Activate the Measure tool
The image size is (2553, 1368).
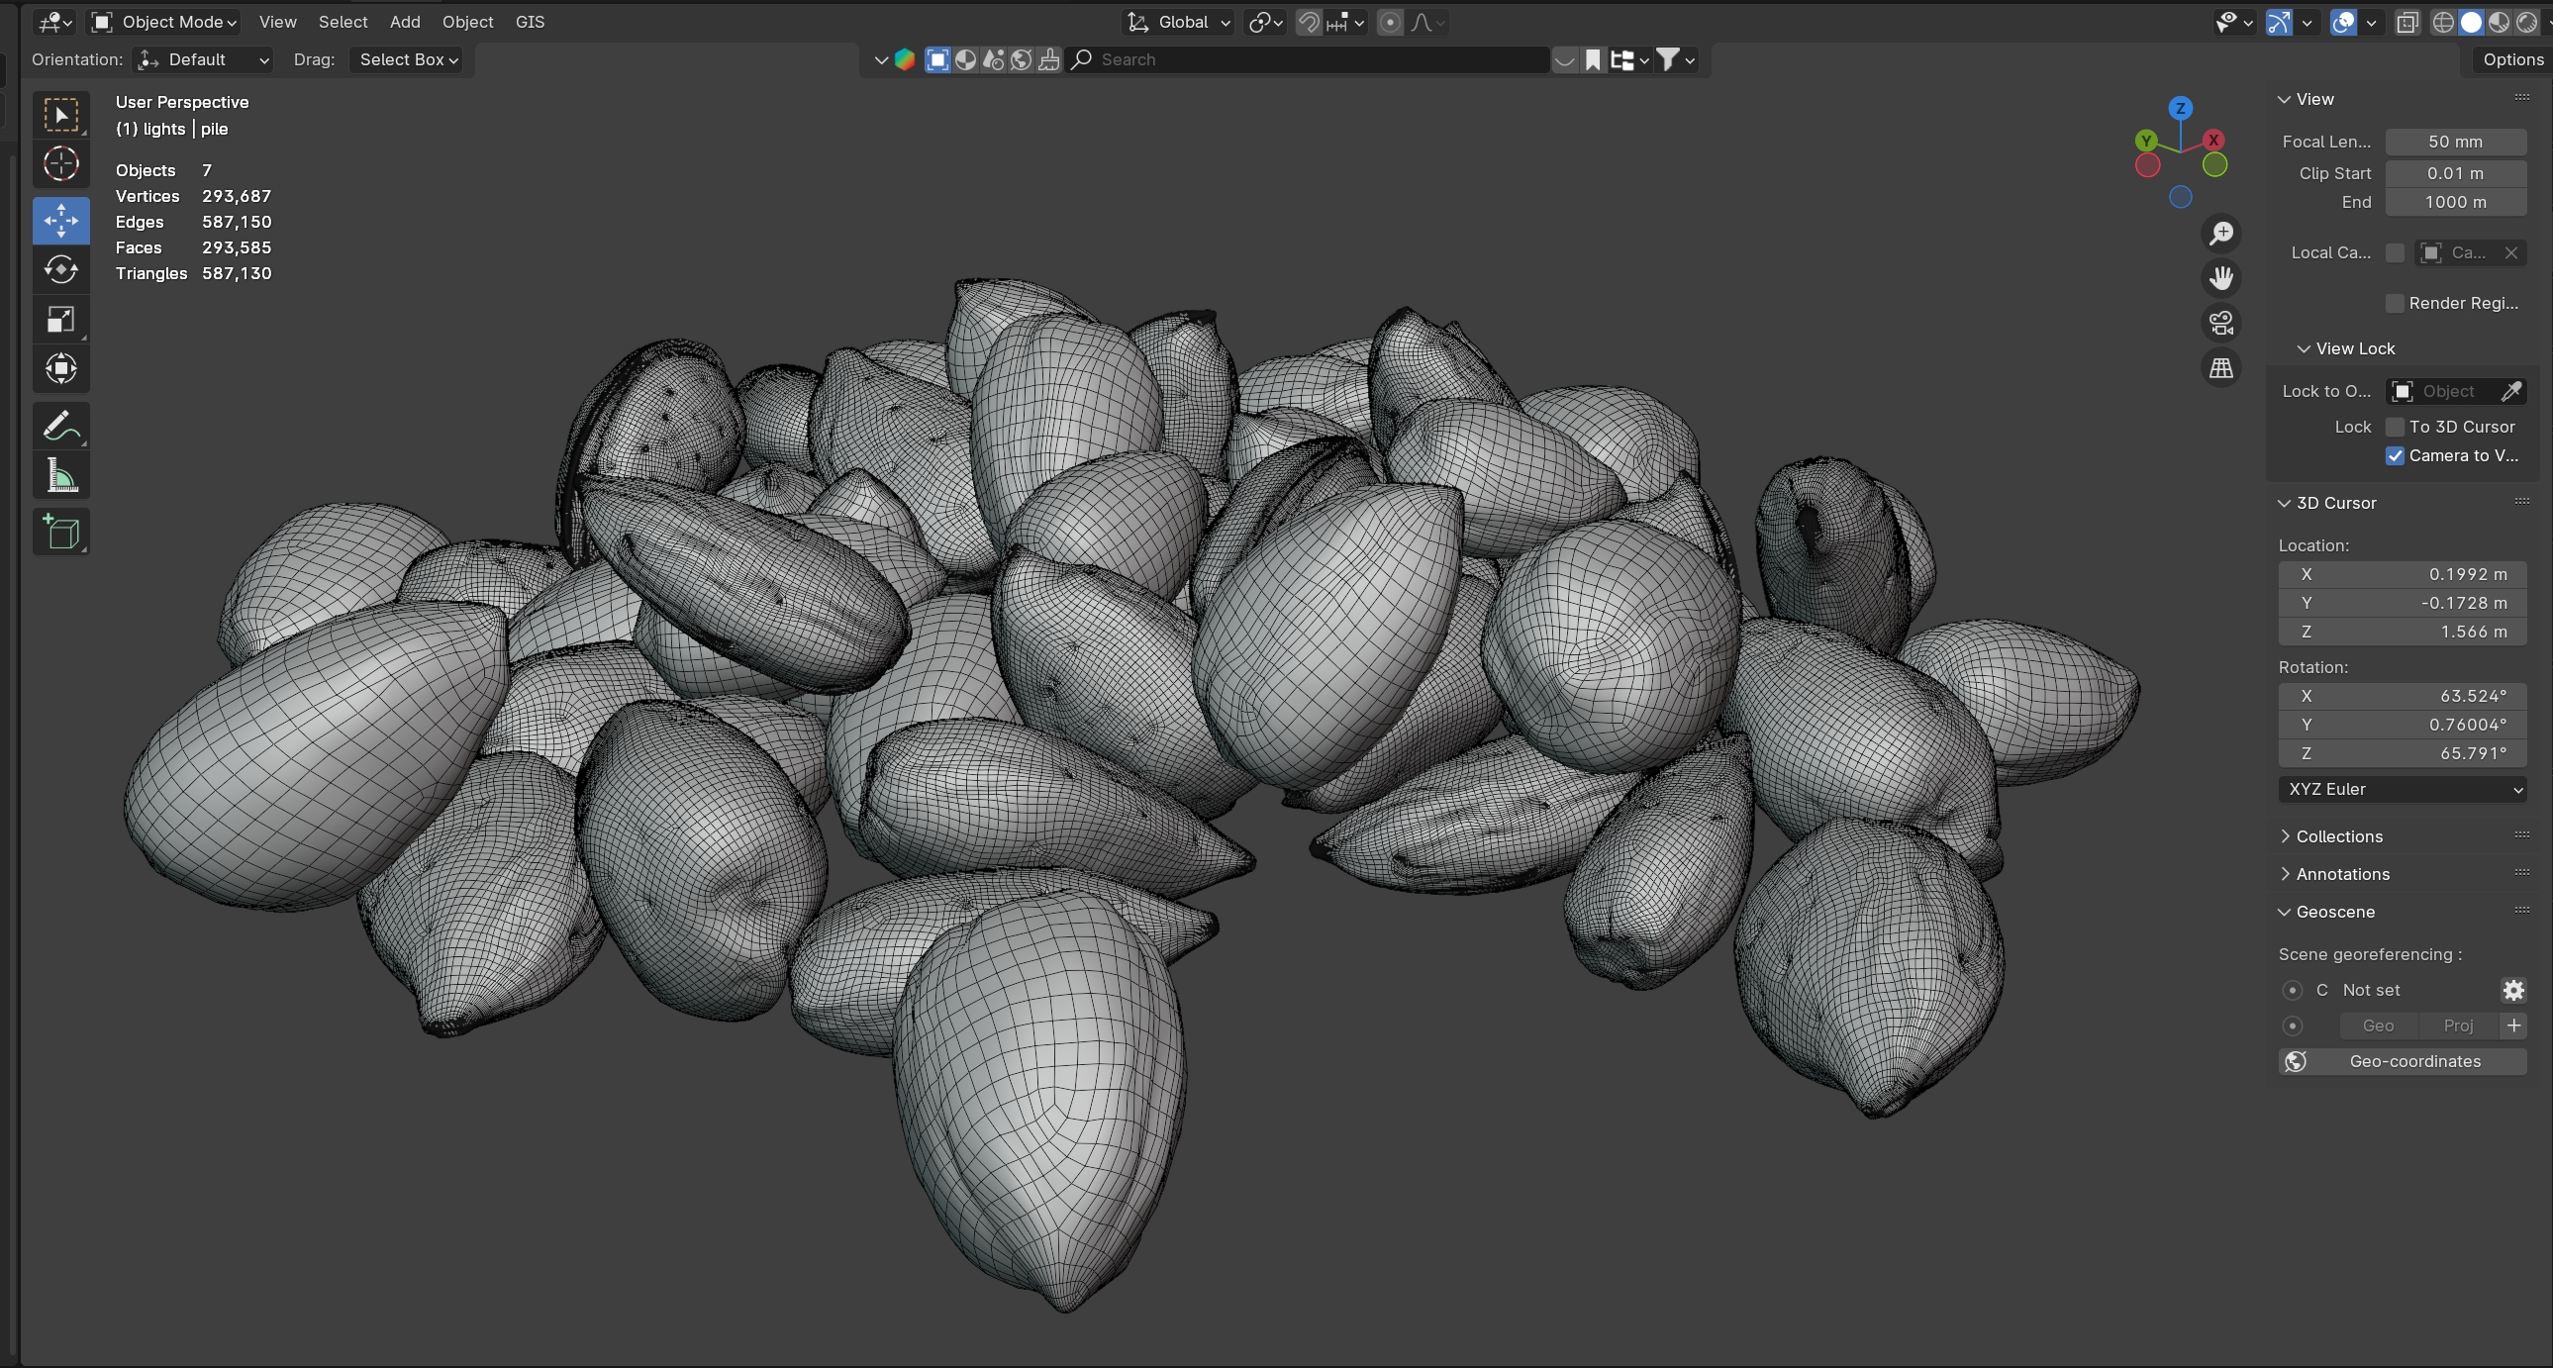(x=60, y=475)
